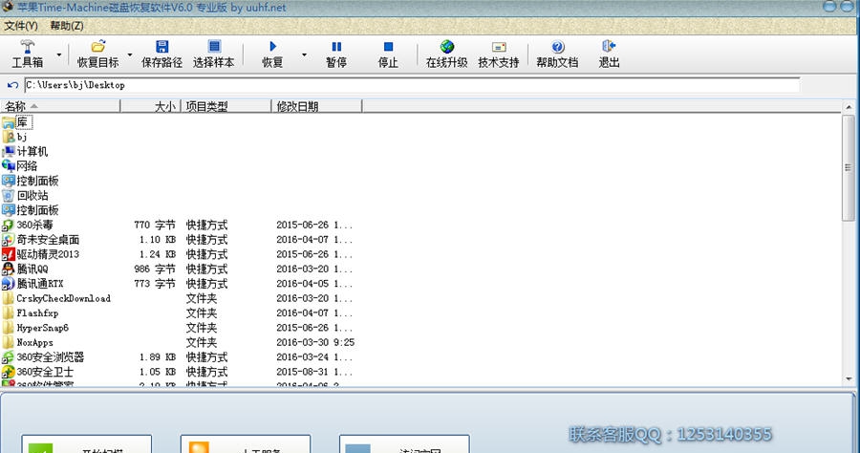
Task: Select the 腾讯通RTX shortcut icon
Action: point(8,284)
